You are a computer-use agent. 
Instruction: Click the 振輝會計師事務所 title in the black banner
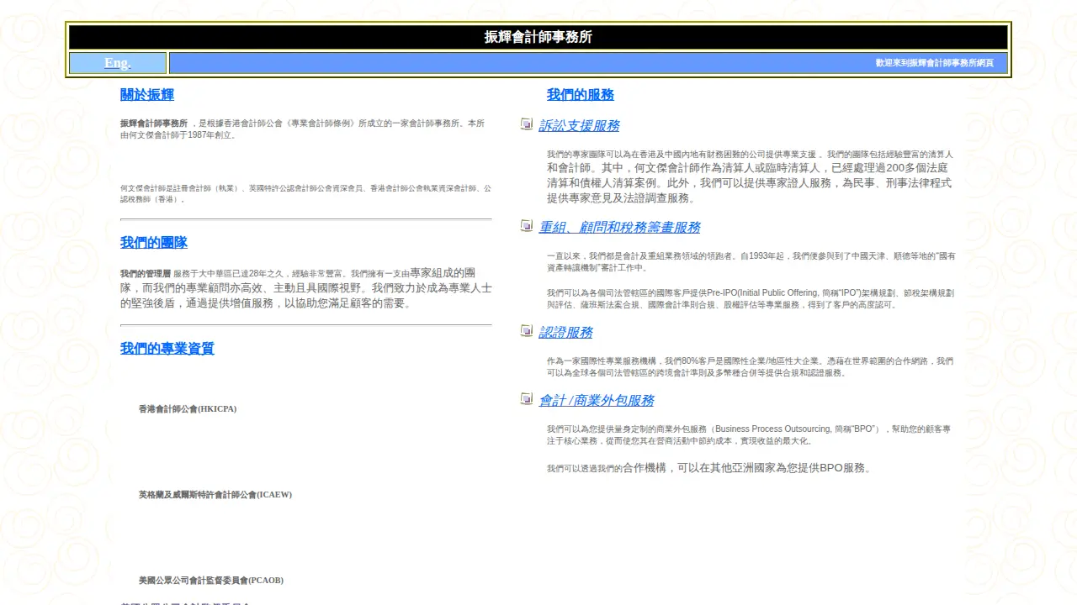click(x=538, y=37)
